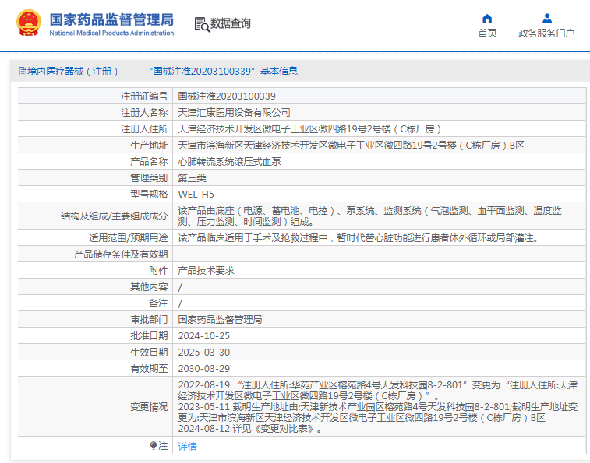
Task: Click the 产品储存条件及有效期 row label
Action: point(121,254)
